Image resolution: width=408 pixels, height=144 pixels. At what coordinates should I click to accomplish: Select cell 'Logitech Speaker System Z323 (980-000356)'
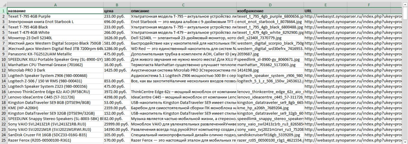click(55, 86)
